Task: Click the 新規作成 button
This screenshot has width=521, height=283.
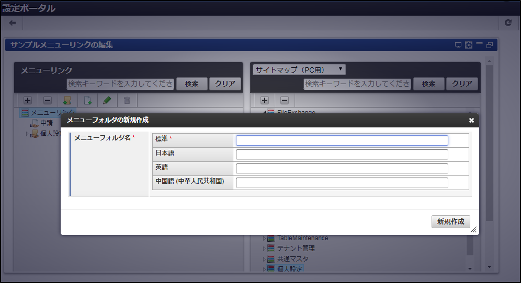Action: point(450,221)
